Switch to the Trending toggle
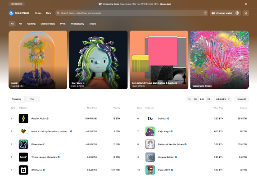 click(17, 99)
